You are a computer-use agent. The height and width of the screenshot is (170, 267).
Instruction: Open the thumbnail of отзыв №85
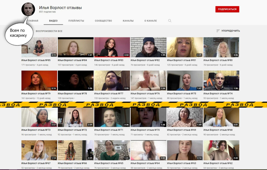tap(39, 47)
